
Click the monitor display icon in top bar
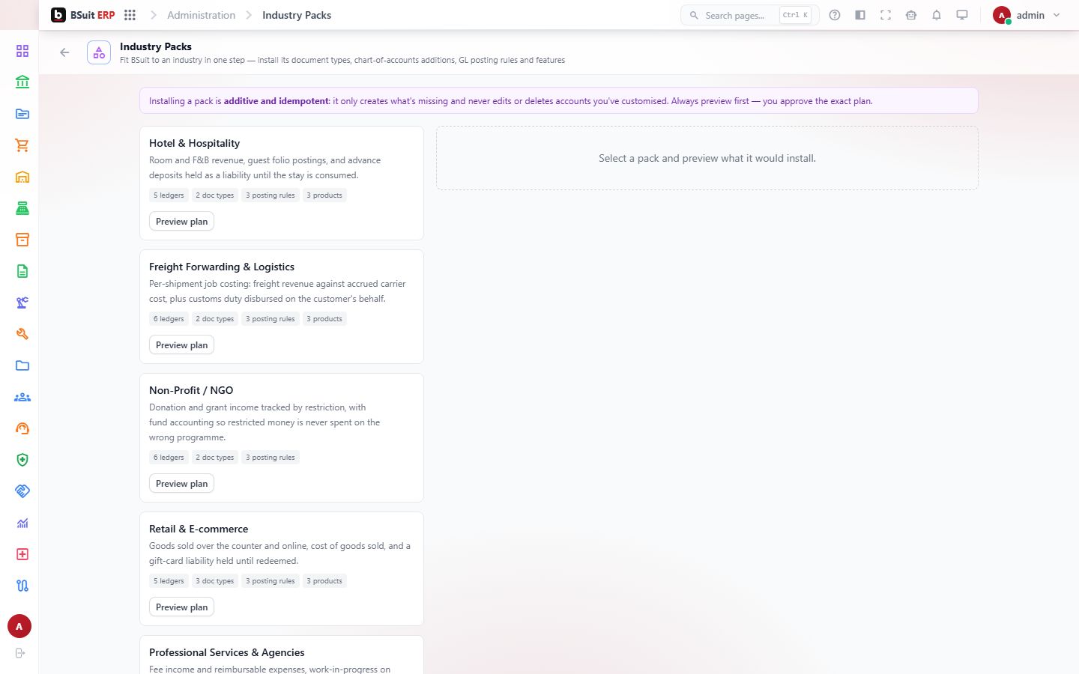[962, 15]
